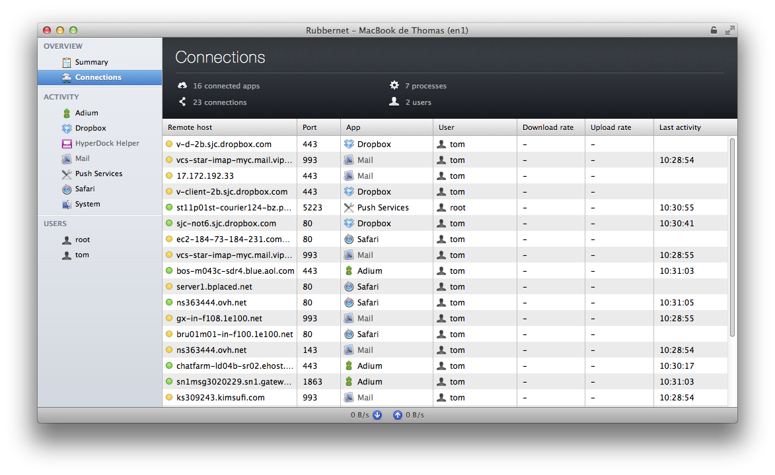Select the ks309243.kimsufi.com host
This screenshot has width=775, height=475.
(x=221, y=397)
